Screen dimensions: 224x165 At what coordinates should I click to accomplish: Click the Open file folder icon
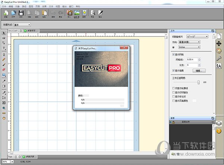(13, 13)
